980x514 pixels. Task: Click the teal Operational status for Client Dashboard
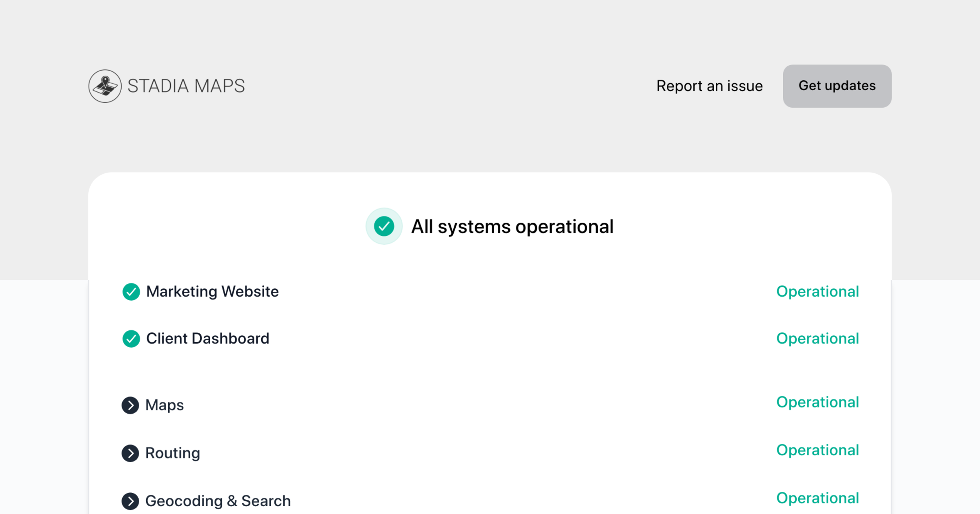(x=818, y=339)
